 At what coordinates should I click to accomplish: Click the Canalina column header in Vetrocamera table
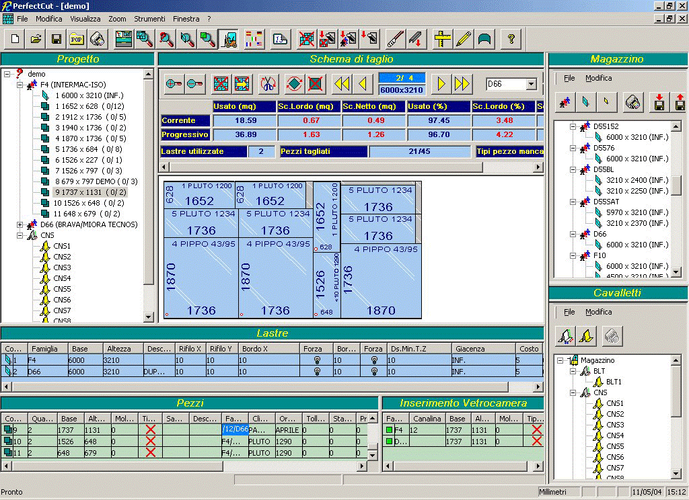(x=427, y=419)
